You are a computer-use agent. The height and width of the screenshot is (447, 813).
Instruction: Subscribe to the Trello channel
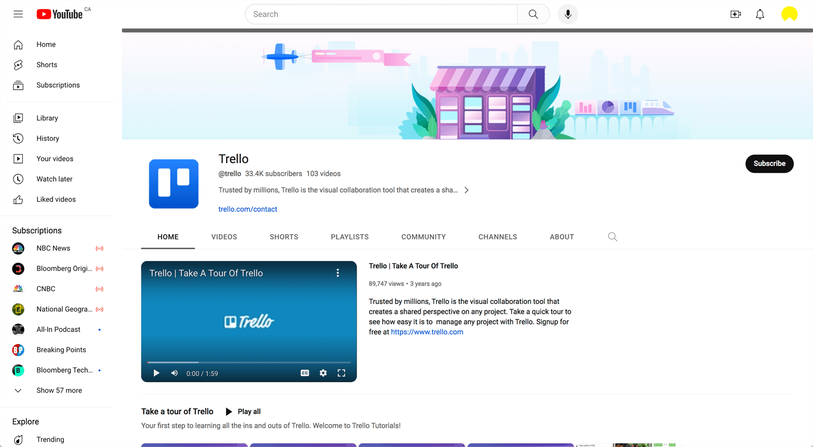tap(769, 164)
